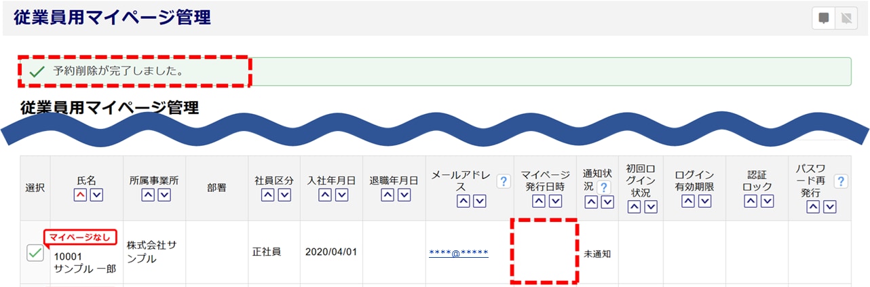Sort 初回ログイン状況 column descending
The height and width of the screenshot is (287, 870).
[650, 207]
